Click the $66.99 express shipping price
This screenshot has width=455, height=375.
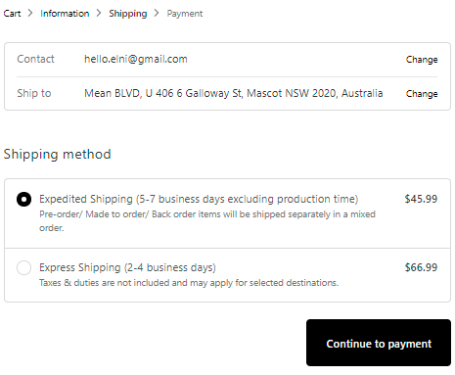click(421, 267)
